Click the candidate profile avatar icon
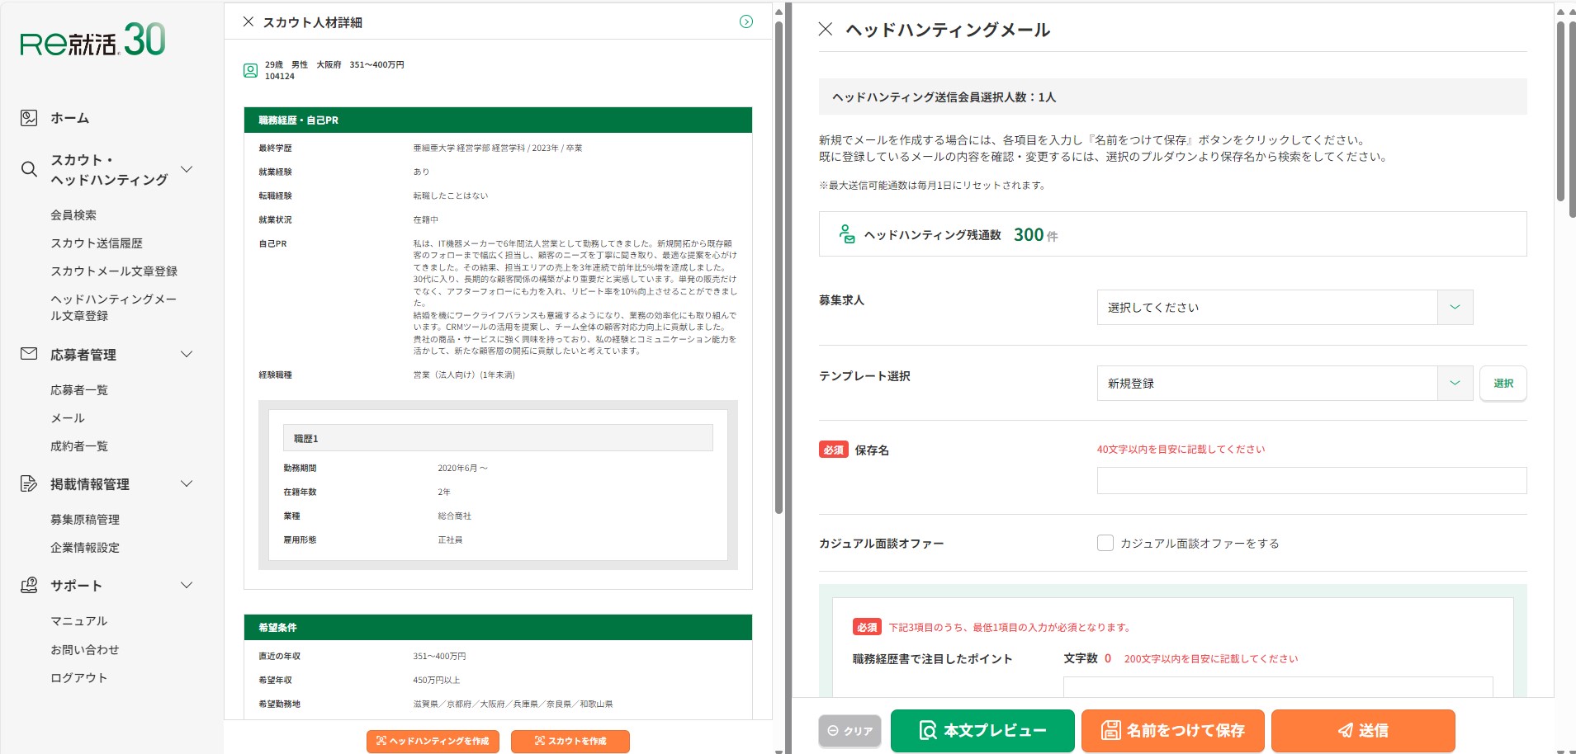Image resolution: width=1576 pixels, height=754 pixels. click(250, 70)
